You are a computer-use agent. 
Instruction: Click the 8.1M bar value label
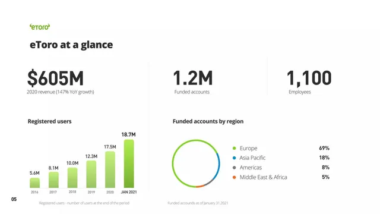(x=53, y=168)
